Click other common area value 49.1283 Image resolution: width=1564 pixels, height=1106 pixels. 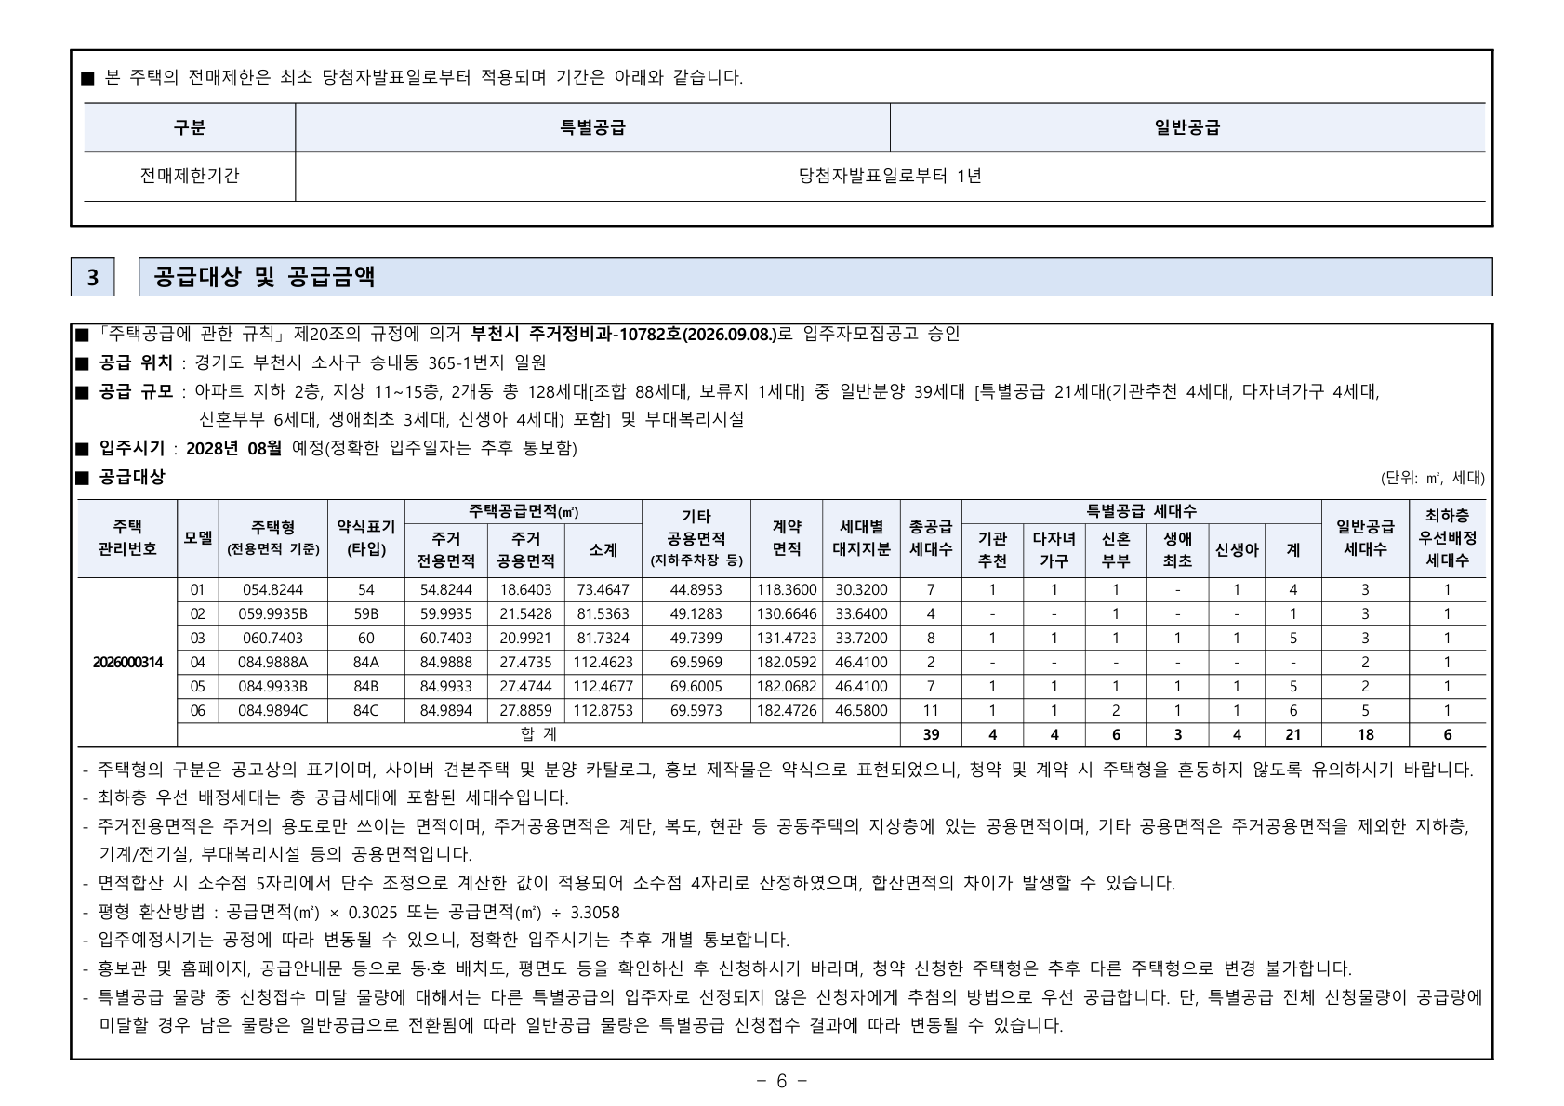(x=696, y=613)
